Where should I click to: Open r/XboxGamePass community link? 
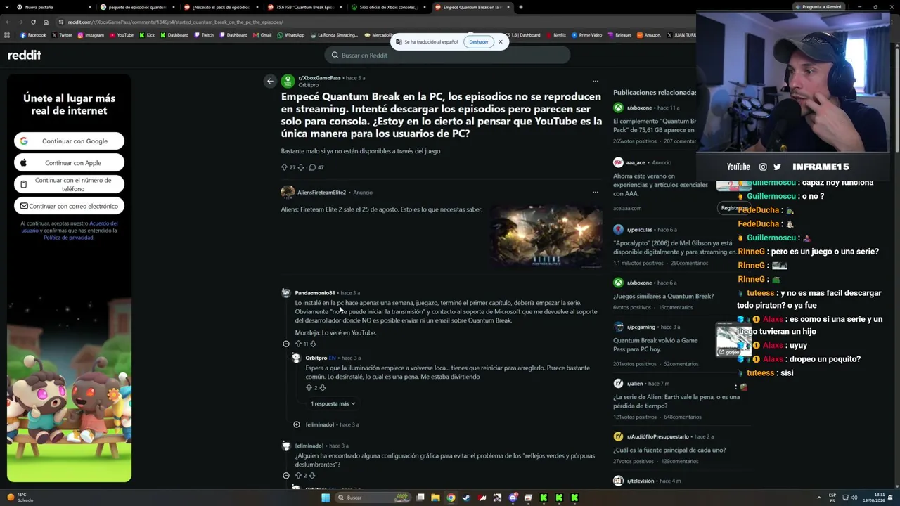click(319, 78)
